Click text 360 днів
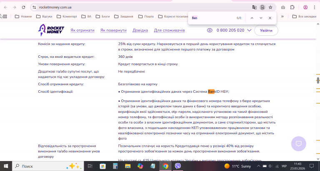Screen dimensions: 320x171 pyautogui.click(x=125, y=57)
